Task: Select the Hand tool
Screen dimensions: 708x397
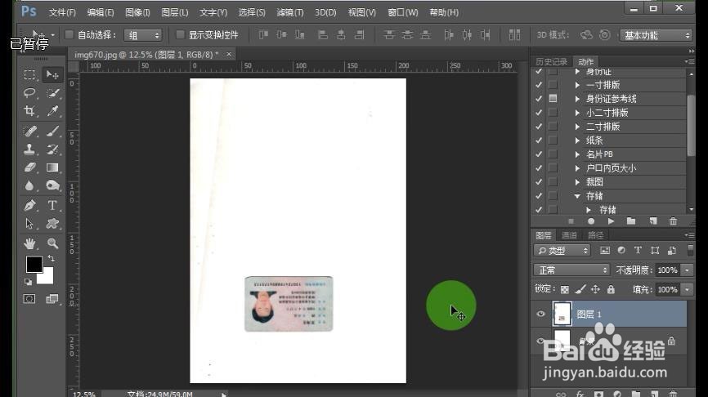Action: (x=29, y=243)
